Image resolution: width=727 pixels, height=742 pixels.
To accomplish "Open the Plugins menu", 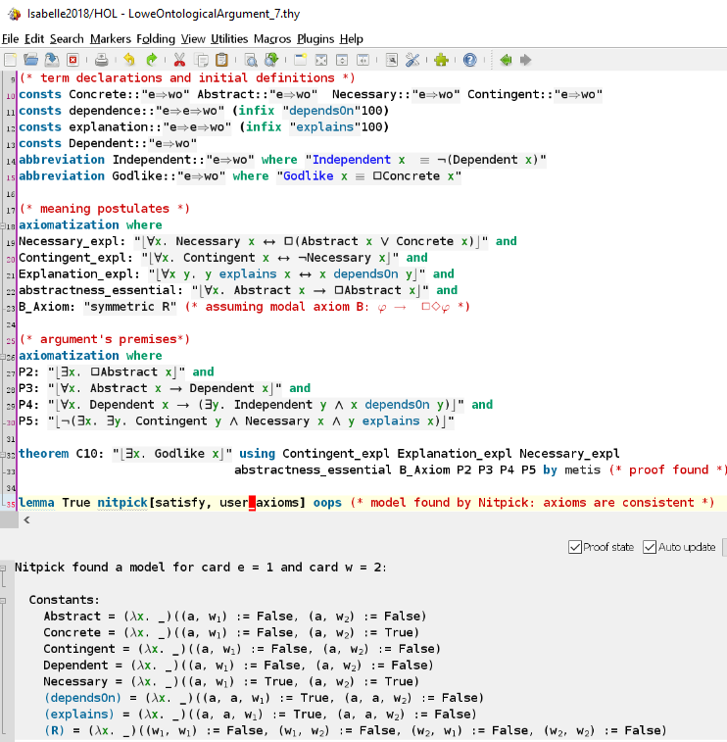I will point(315,39).
